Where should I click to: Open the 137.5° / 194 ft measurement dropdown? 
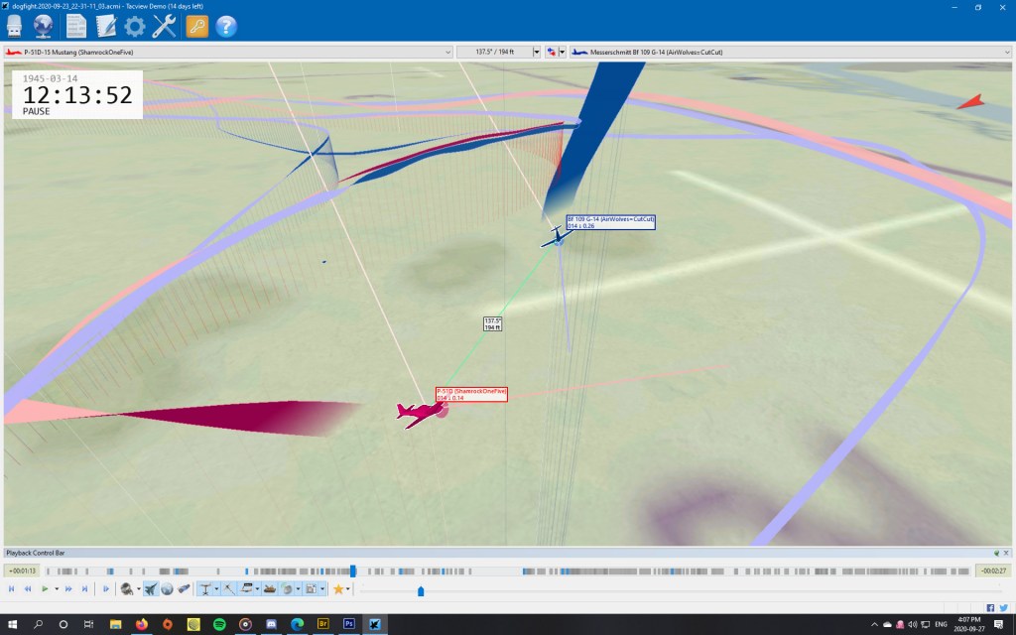pyautogui.click(x=537, y=52)
